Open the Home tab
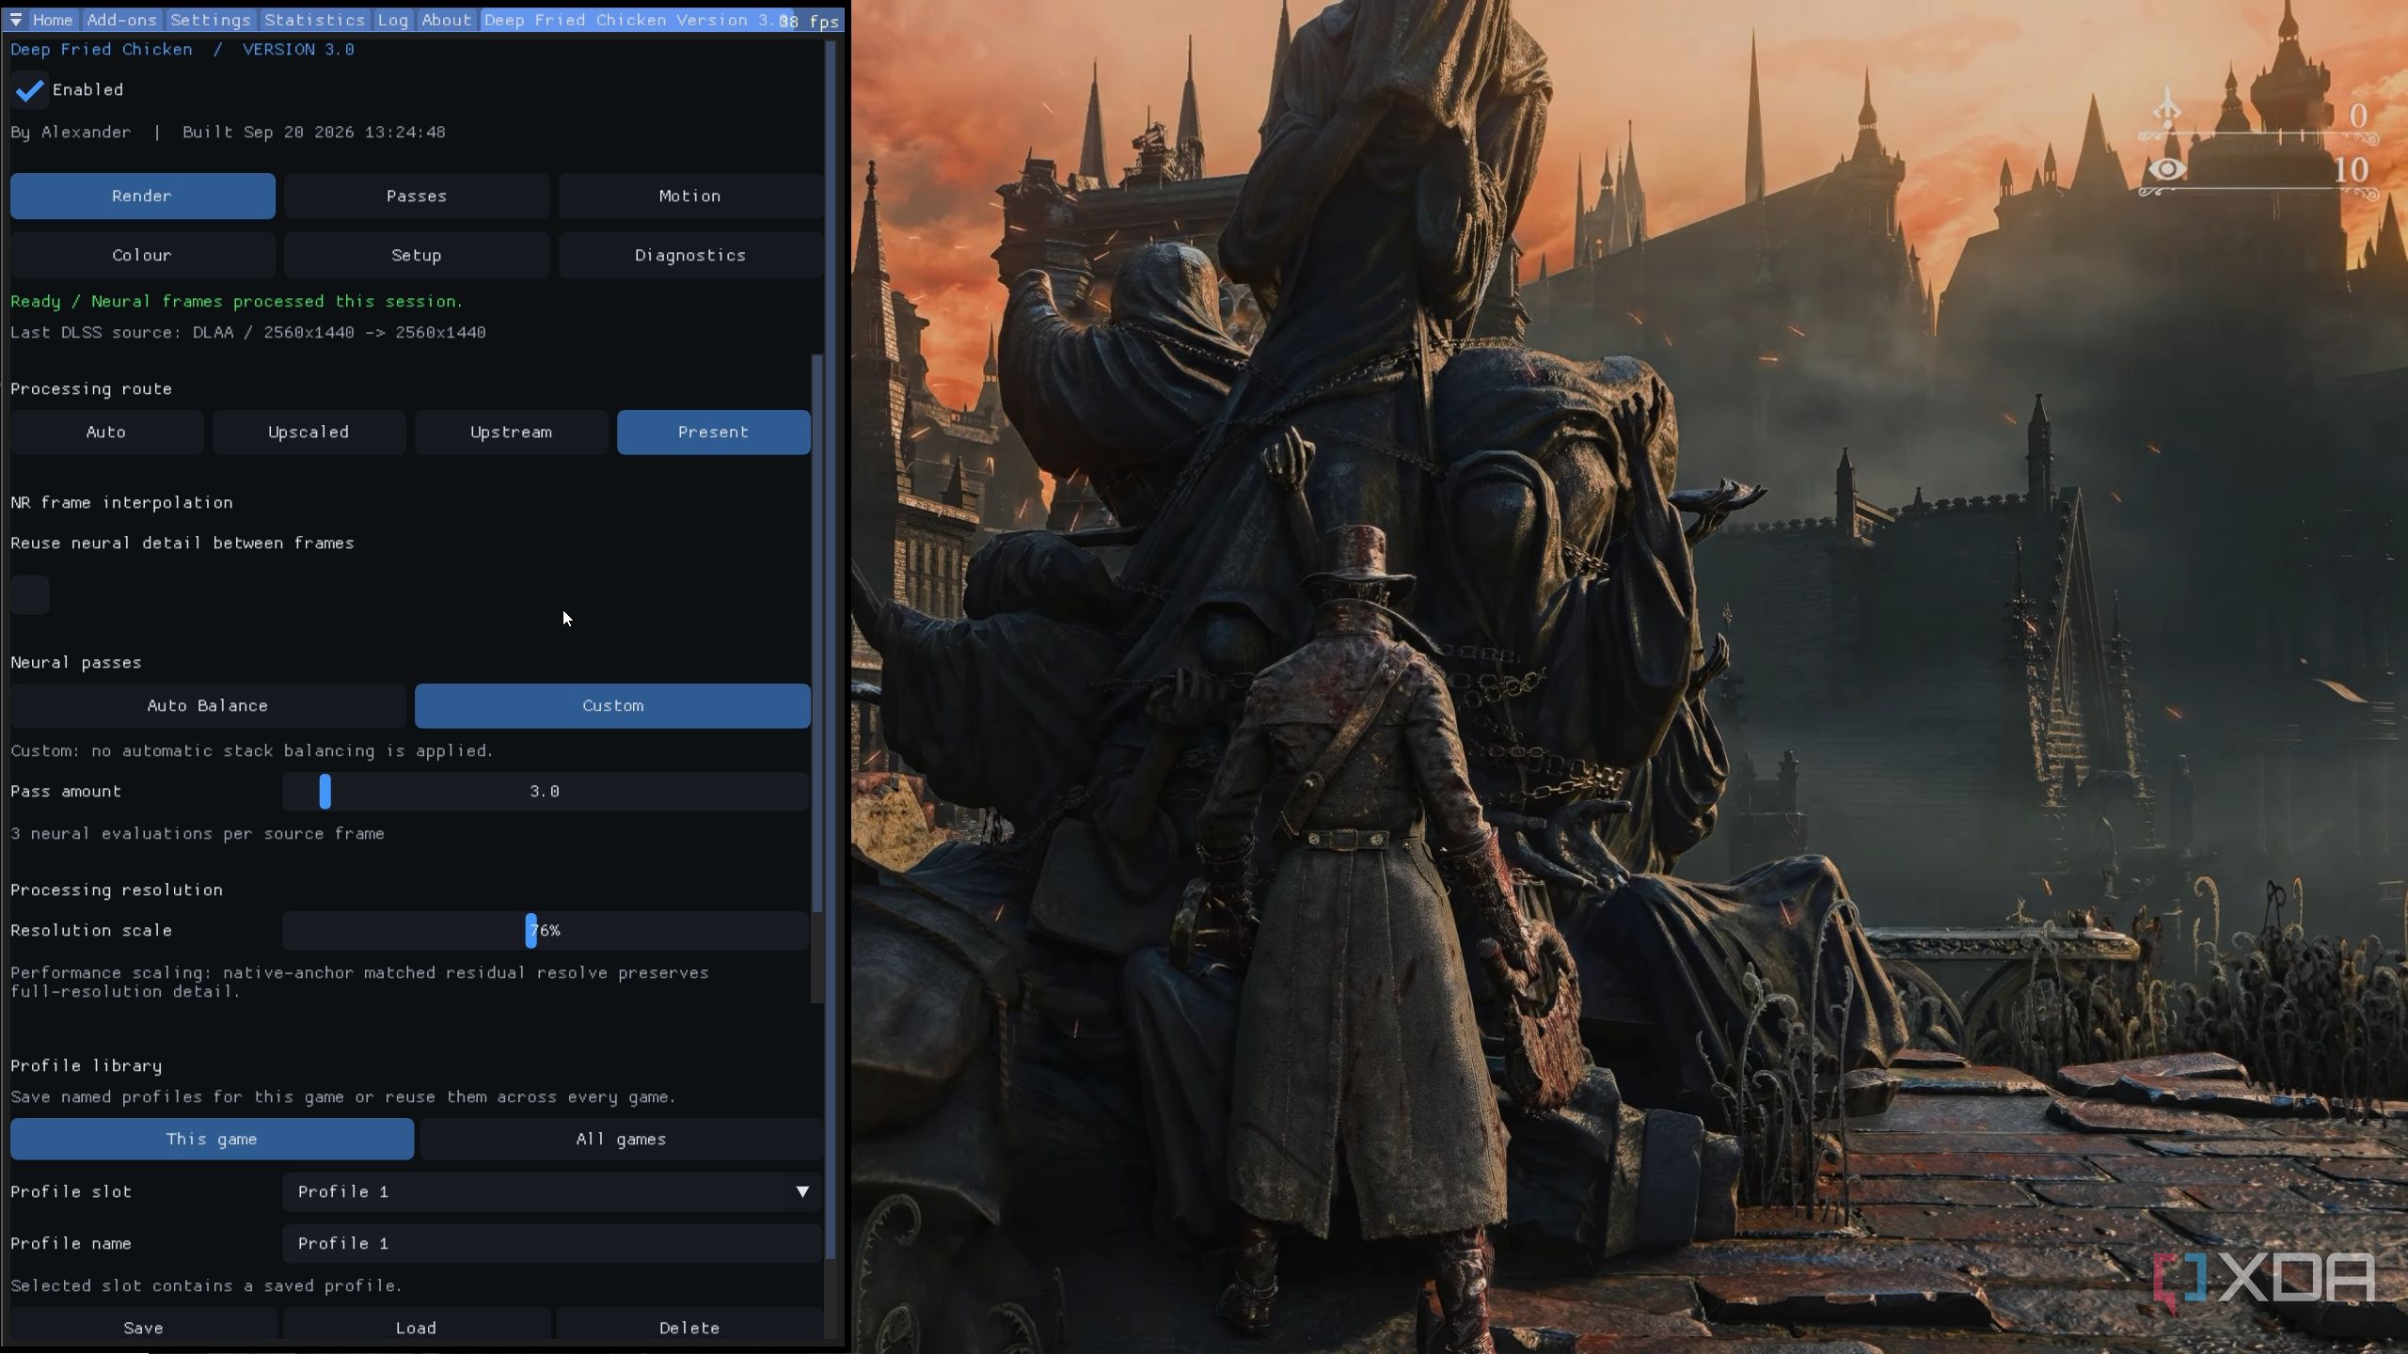The width and height of the screenshot is (2408, 1354). pyautogui.click(x=53, y=20)
